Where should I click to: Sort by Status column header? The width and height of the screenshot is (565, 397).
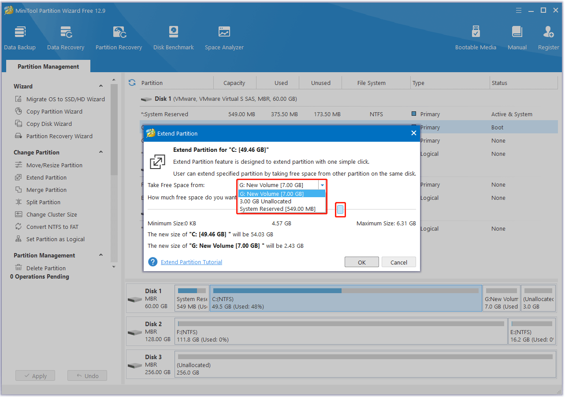[524, 83]
